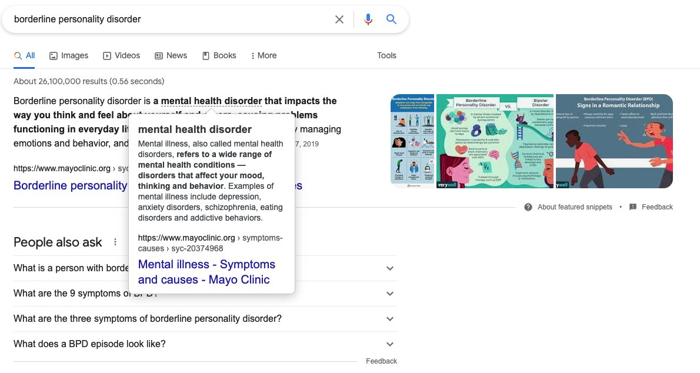Click the Feedback link below People also ask

381,361
